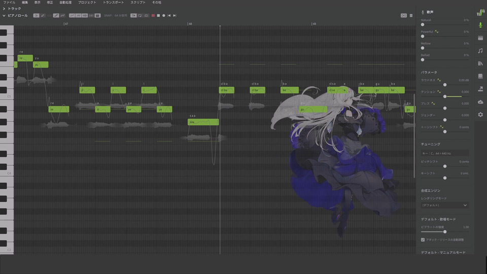Toggle the parameter panel icon
The height and width of the screenshot is (274, 487).
click(97, 16)
